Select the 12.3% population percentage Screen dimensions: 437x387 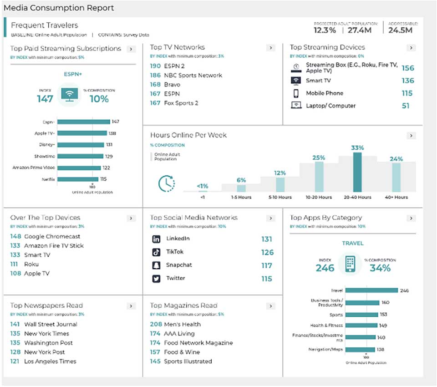[x=325, y=30]
